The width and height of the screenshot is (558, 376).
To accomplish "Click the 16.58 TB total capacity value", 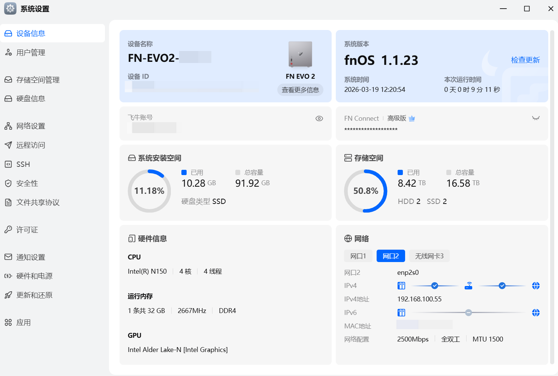I will pyautogui.click(x=463, y=183).
